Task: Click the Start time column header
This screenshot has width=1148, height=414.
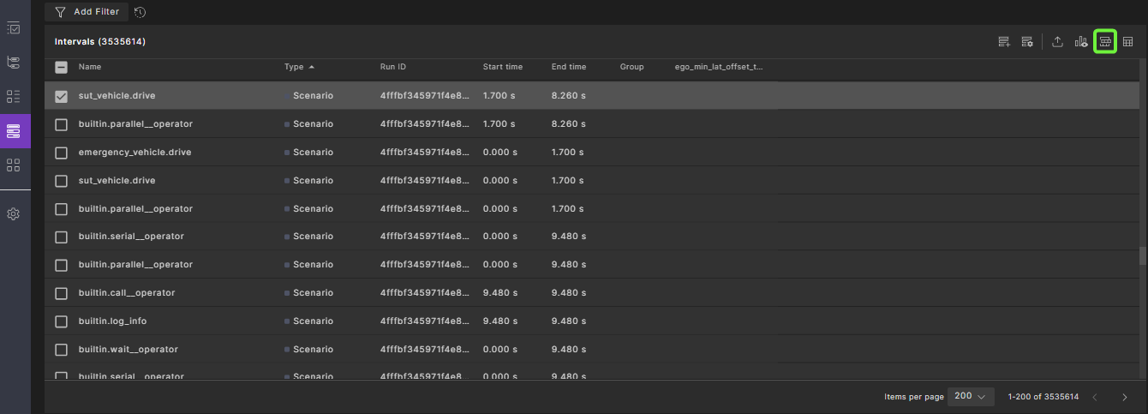Action: pos(502,67)
